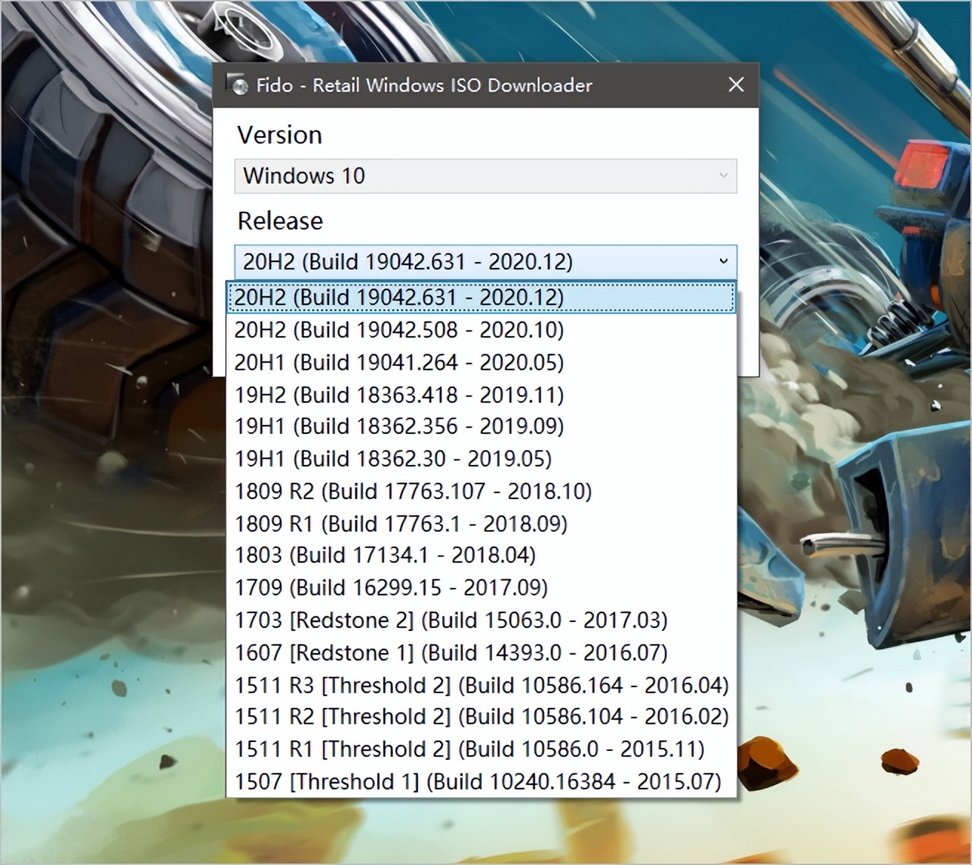Close the Fido downloader window
The height and width of the screenshot is (865, 972).
(x=736, y=85)
